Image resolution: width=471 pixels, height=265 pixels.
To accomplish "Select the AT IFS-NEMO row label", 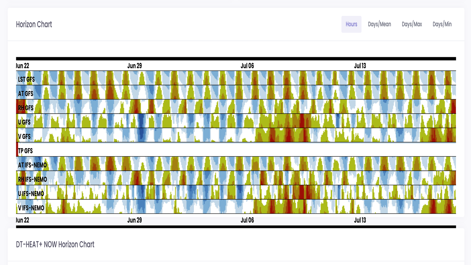I will pos(32,165).
